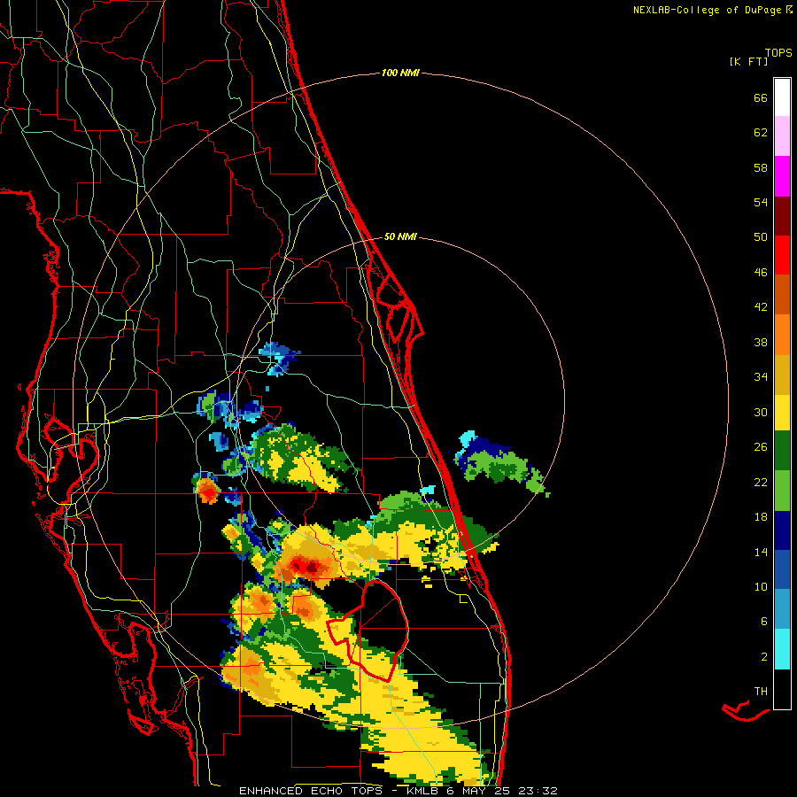Select the dark red 54 kft swatch
Screen dimensions: 797x797
[x=782, y=217]
